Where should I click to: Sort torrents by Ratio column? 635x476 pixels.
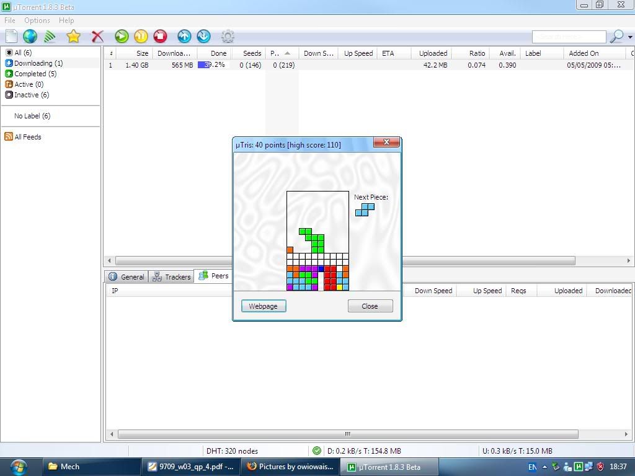tap(470, 53)
